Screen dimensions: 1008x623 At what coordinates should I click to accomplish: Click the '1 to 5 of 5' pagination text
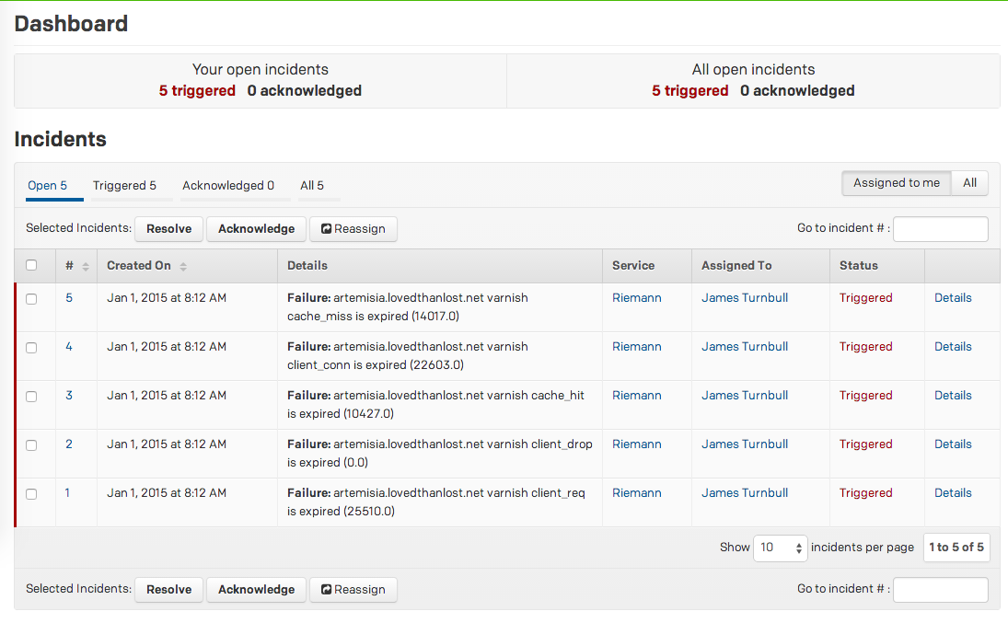point(956,548)
